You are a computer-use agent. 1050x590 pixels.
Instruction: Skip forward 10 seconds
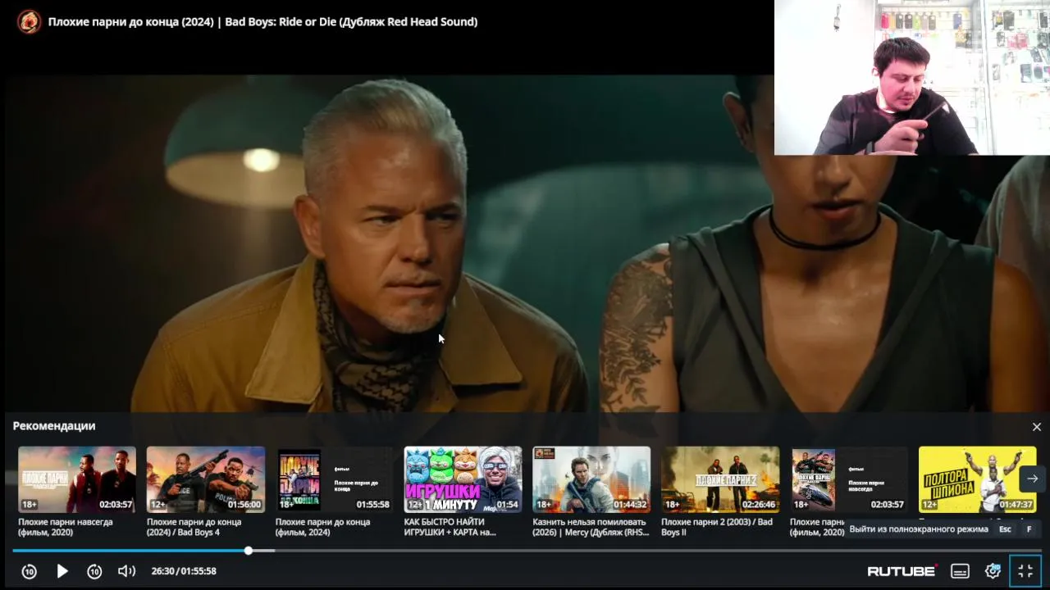[94, 571]
